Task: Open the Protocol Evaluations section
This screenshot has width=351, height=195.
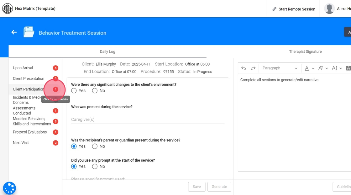Action: pos(30,132)
